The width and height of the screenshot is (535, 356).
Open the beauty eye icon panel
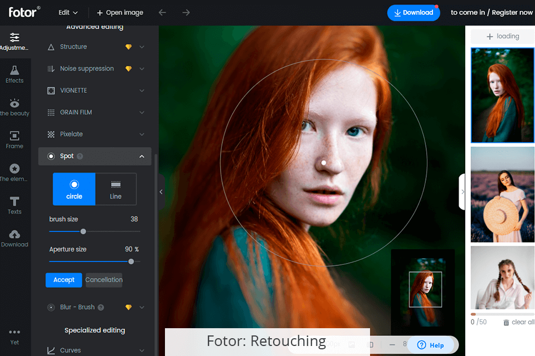tap(14, 107)
